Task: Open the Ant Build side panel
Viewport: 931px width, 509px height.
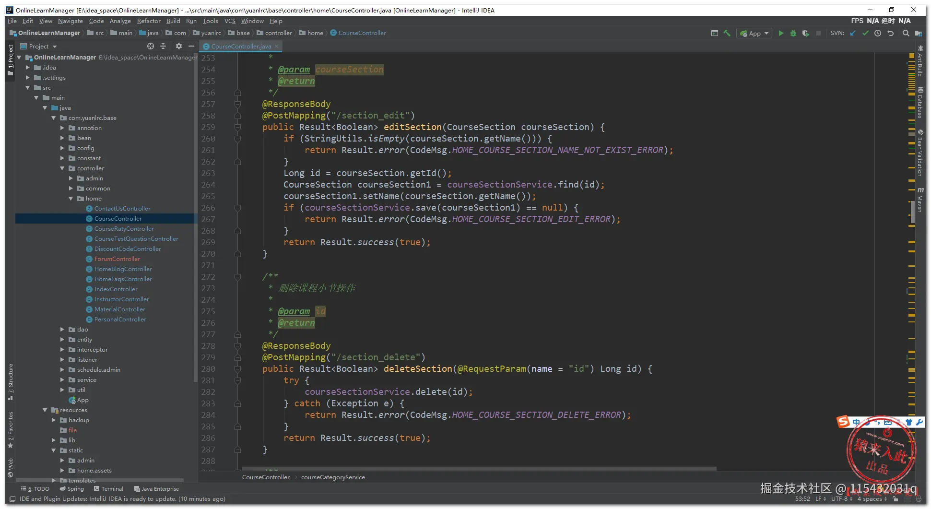Action: tap(920, 61)
